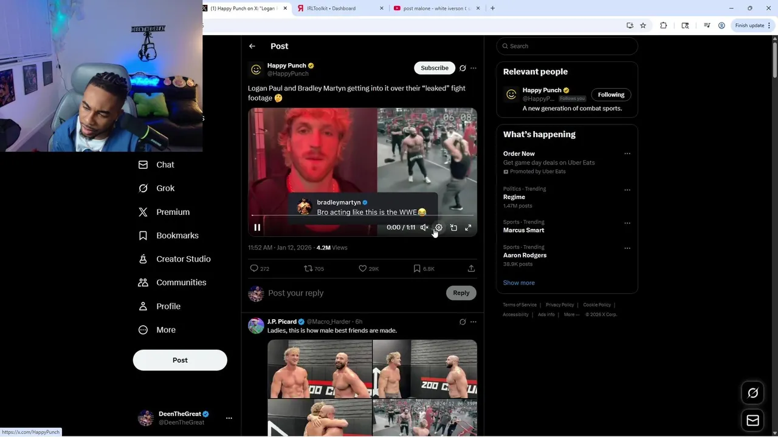Expand footer 'More' menu
Viewport: 778px width, 437px height.
tap(571, 314)
